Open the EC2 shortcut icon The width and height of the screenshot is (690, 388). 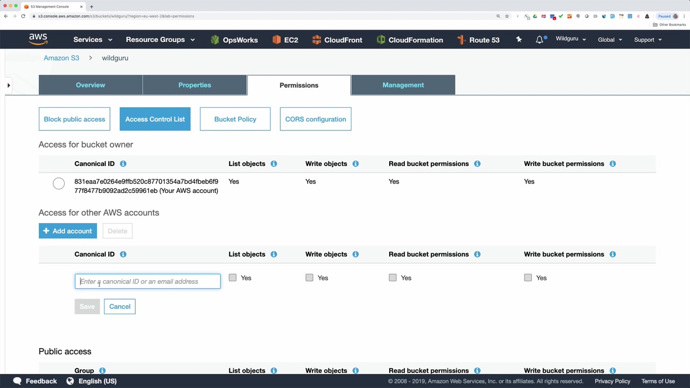tap(277, 40)
